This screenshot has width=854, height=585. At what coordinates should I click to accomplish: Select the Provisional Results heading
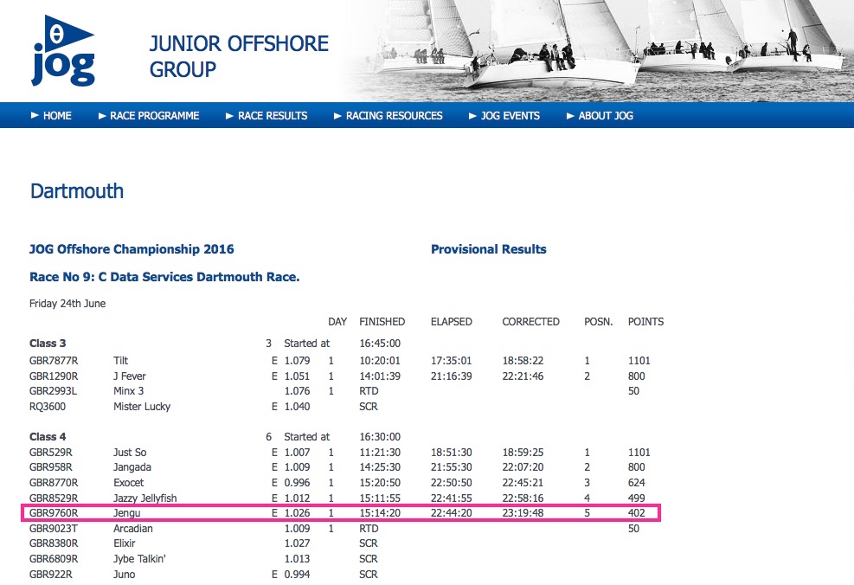(489, 249)
